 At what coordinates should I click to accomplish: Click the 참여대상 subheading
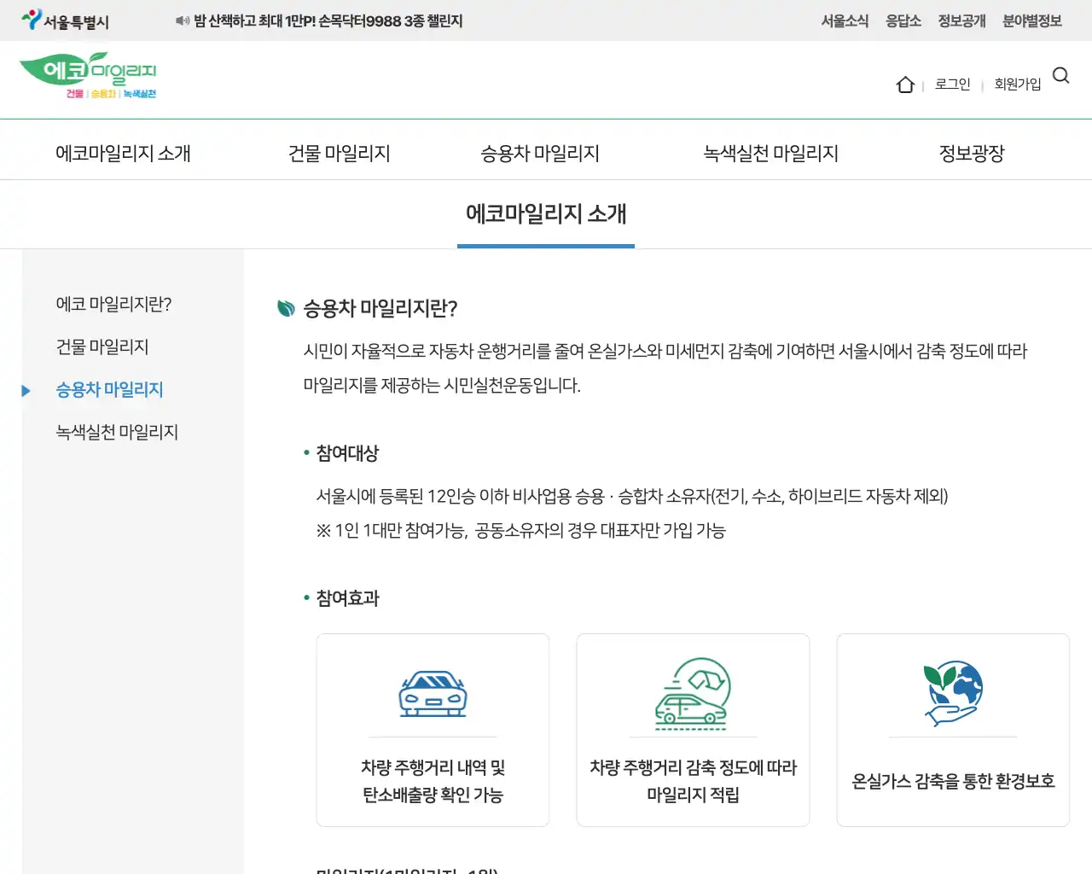click(347, 453)
